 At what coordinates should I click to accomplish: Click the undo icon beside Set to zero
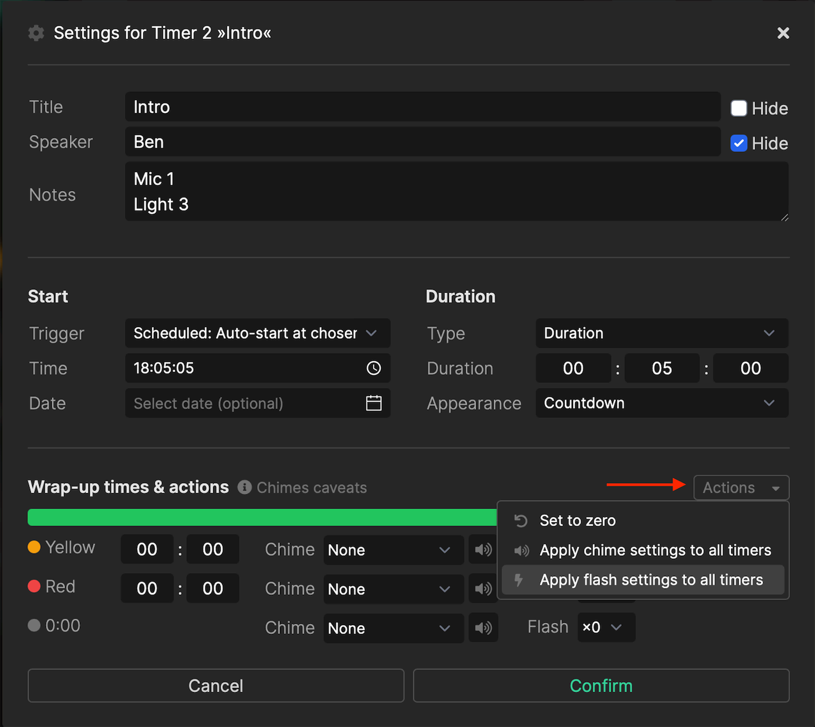pos(520,520)
